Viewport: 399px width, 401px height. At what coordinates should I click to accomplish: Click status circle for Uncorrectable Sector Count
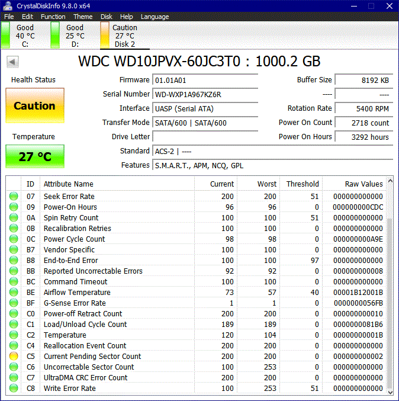tap(14, 367)
